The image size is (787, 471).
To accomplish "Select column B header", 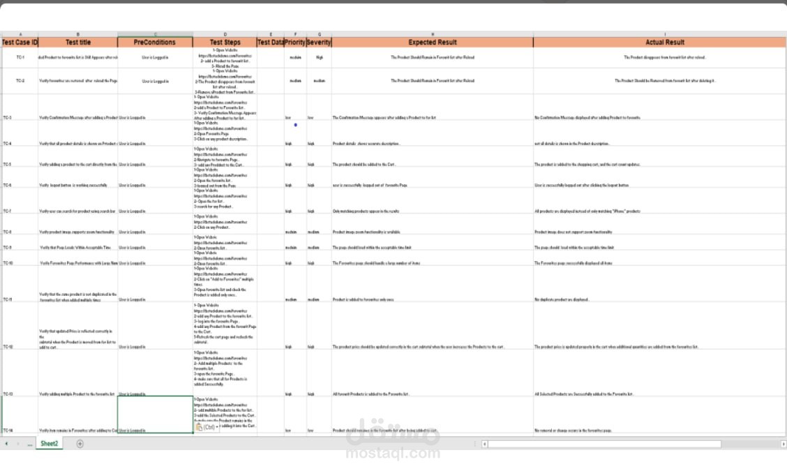I will (78, 34).
